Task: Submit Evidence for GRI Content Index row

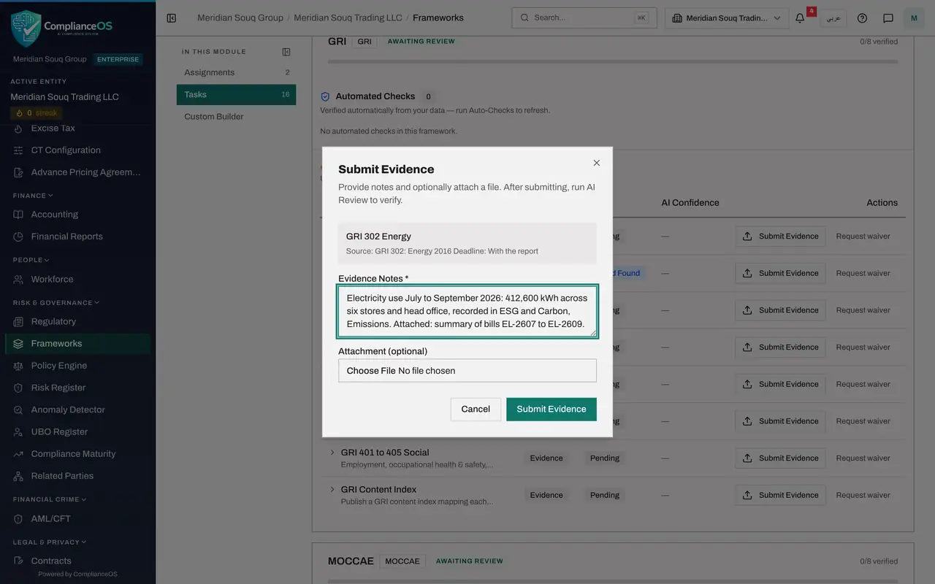Action: pos(780,495)
